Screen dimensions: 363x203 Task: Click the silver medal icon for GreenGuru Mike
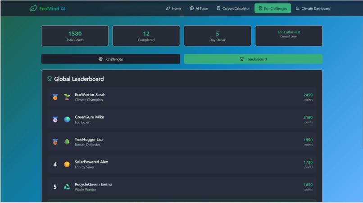pyautogui.click(x=55, y=119)
